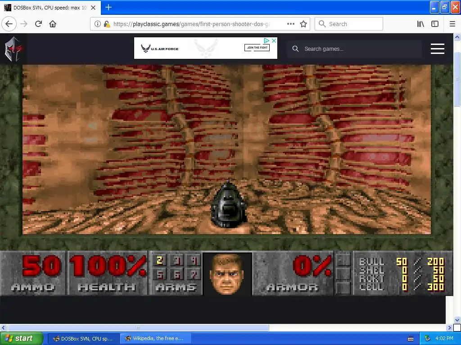Bookmark this page with star icon
This screenshot has width=461, height=345.
click(303, 24)
